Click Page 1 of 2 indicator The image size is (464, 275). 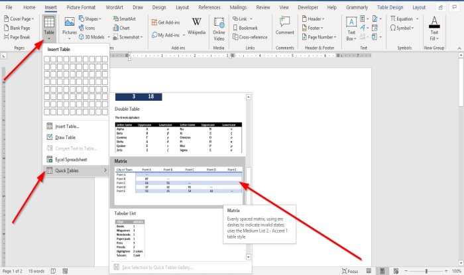[13, 271]
